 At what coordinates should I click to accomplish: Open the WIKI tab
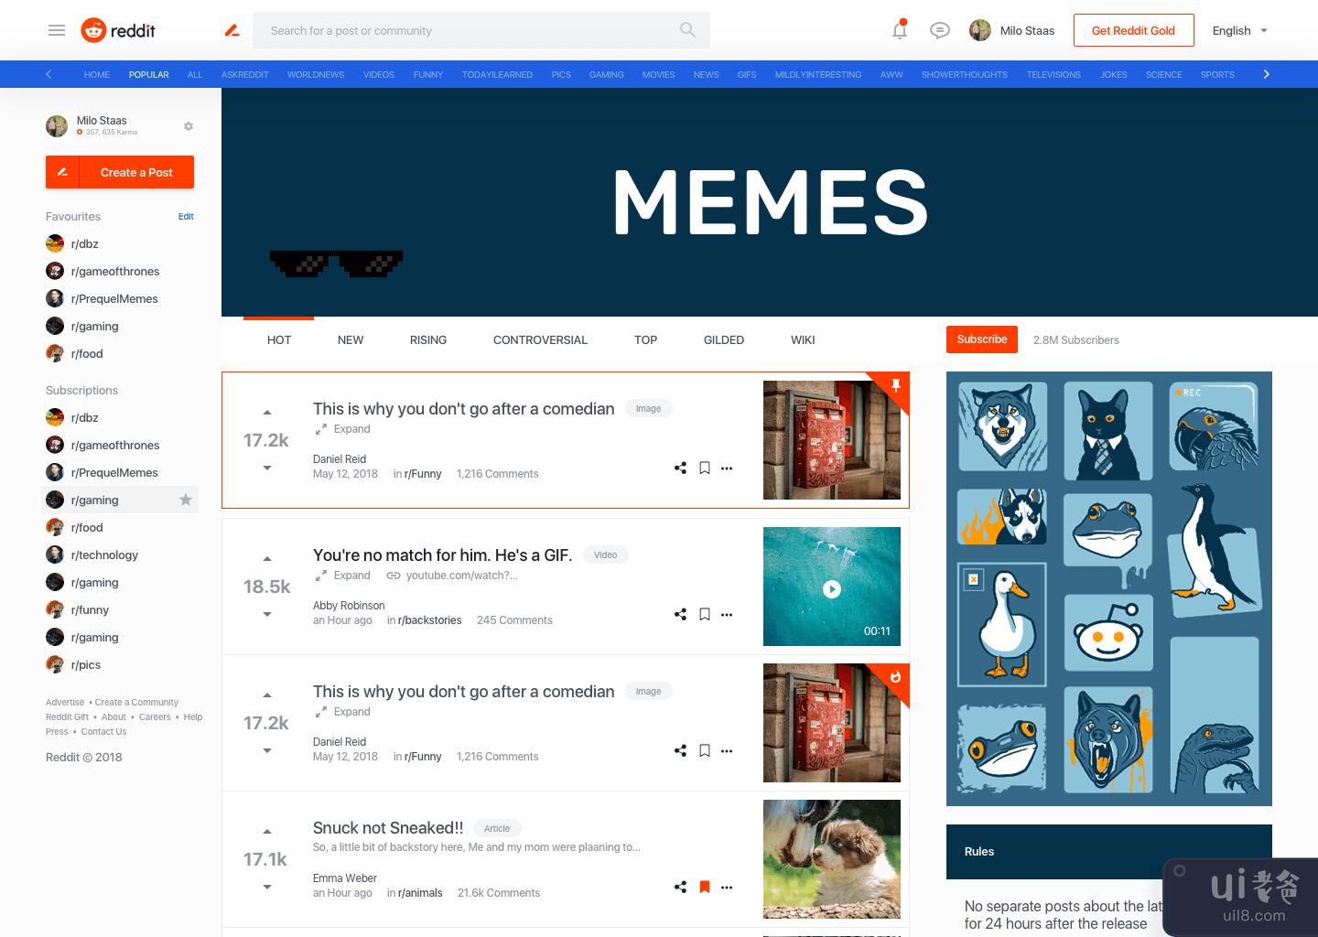[x=803, y=339]
